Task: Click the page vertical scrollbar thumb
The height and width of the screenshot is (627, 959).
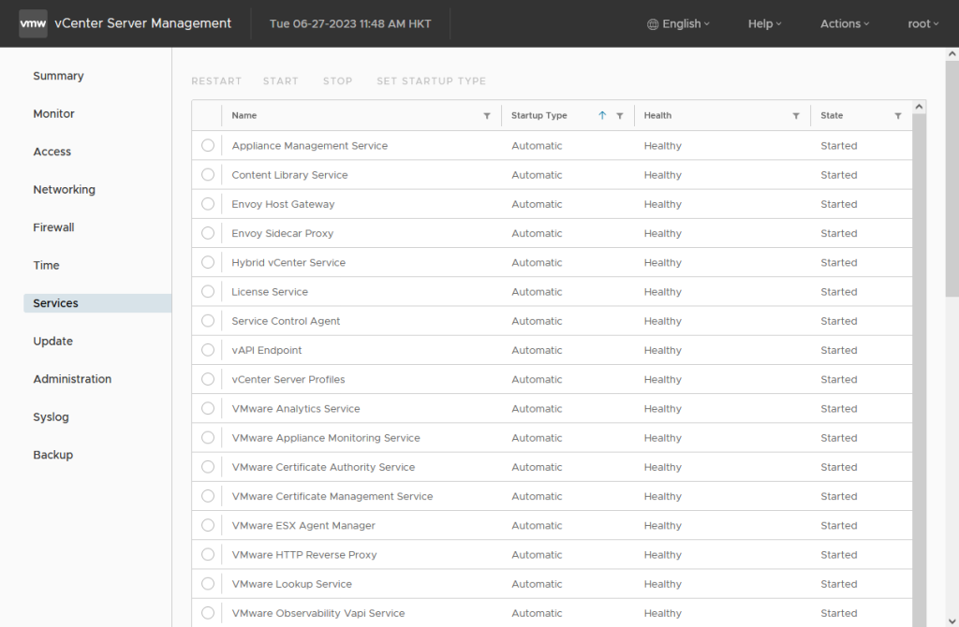Action: (952, 179)
